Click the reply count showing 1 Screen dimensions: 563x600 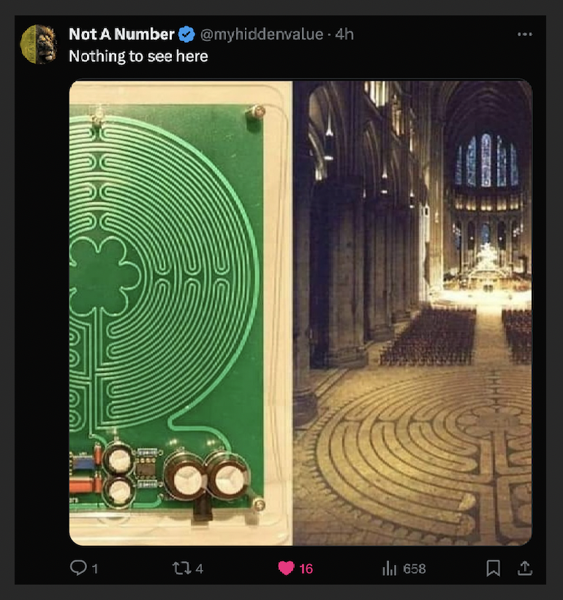coord(94,568)
